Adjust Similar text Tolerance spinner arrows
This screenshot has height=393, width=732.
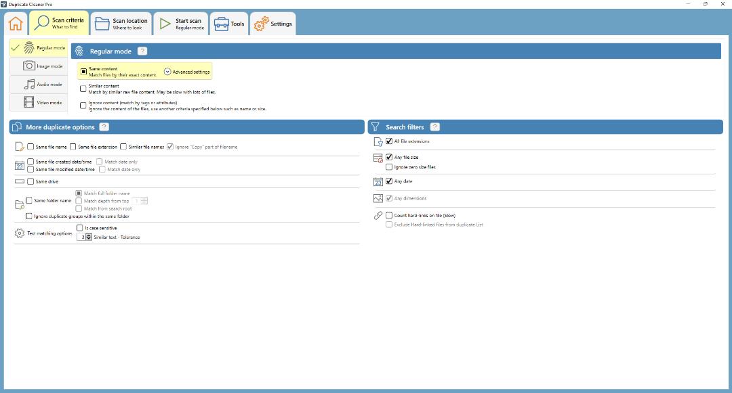click(x=89, y=237)
